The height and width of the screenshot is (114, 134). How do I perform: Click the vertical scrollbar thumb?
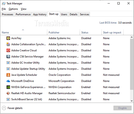(132, 64)
